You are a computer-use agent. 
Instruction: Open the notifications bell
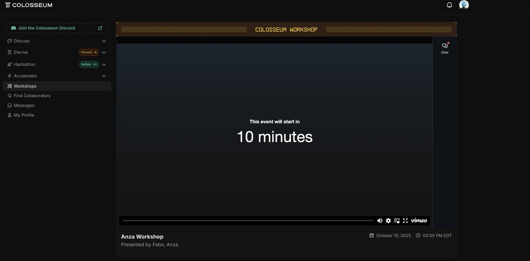pyautogui.click(x=450, y=5)
